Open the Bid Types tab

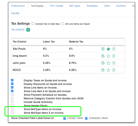[x=75, y=6]
